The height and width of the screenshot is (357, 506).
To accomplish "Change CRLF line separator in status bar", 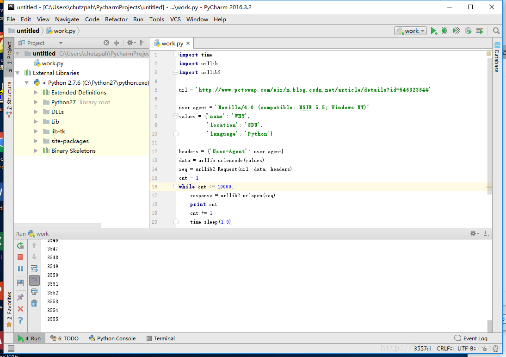I will pos(444,348).
